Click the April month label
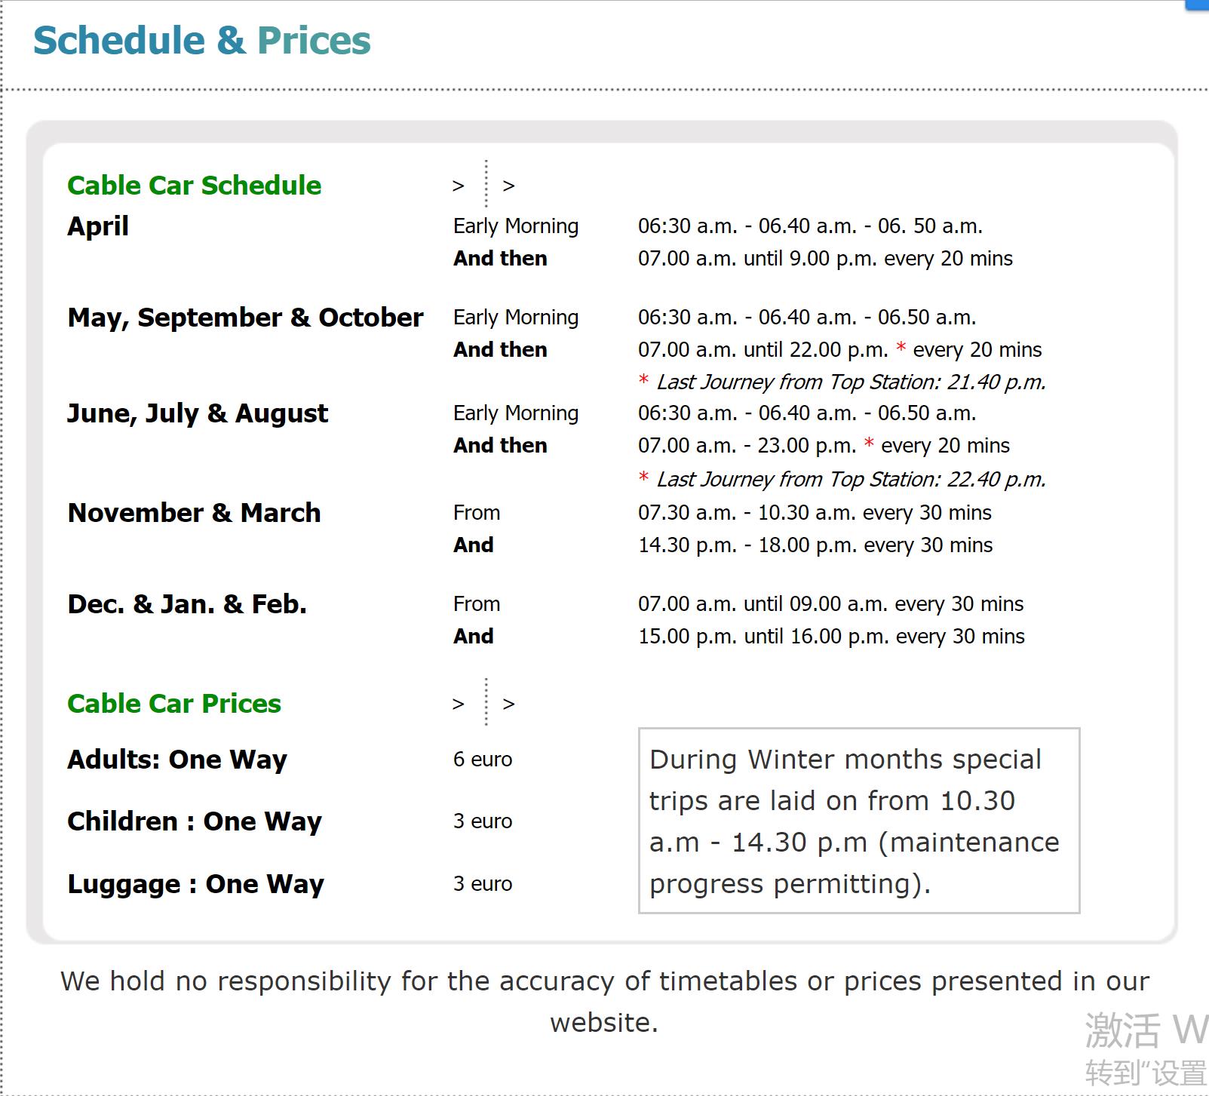1209x1096 pixels. [98, 226]
